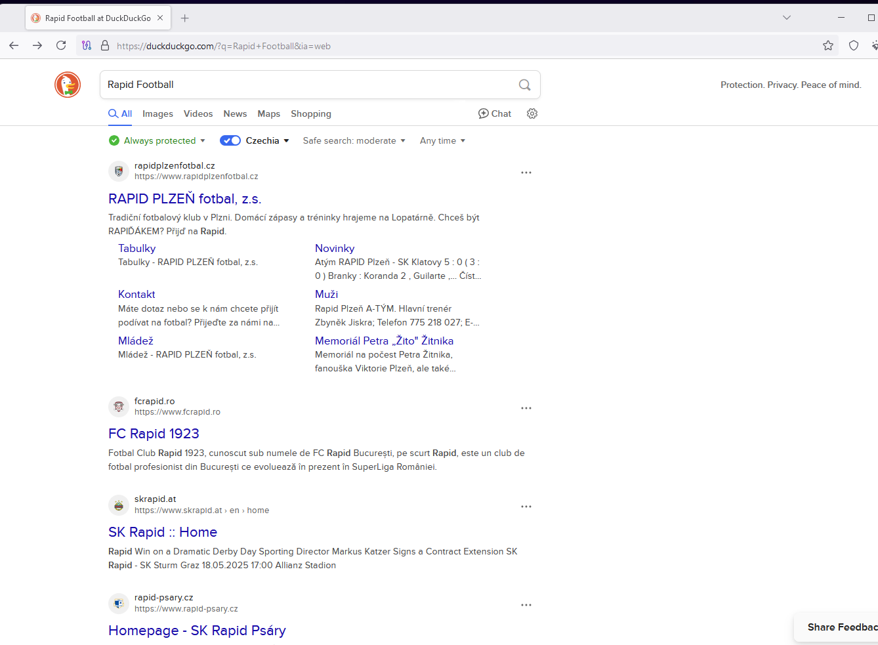Bookmark this page with the star icon
This screenshot has height=645, width=878.
828,45
